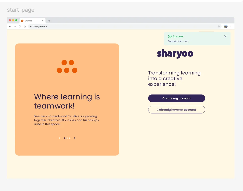Click the 'Description-text' notification message
Screen dimensions: 243x191
point(178,41)
